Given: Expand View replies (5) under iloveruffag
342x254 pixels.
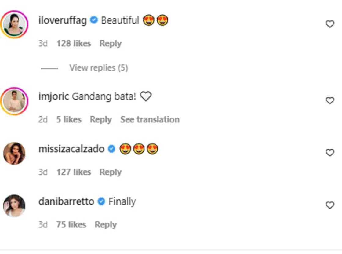Looking at the screenshot, I should [x=98, y=68].
